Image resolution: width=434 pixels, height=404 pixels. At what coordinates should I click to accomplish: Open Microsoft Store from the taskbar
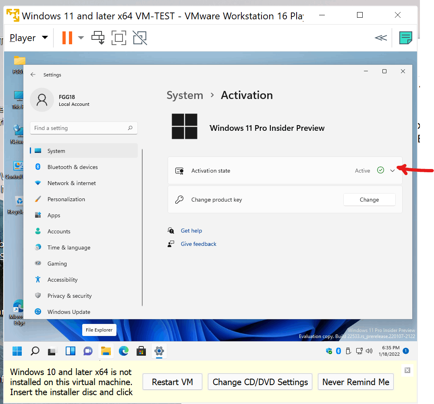click(141, 351)
